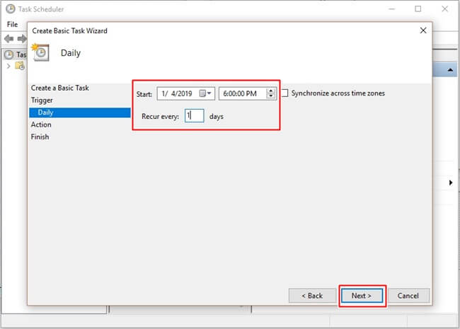The height and width of the screenshot is (329, 460).
Task: Decrease start time with down spinner arrow
Action: 271,96
